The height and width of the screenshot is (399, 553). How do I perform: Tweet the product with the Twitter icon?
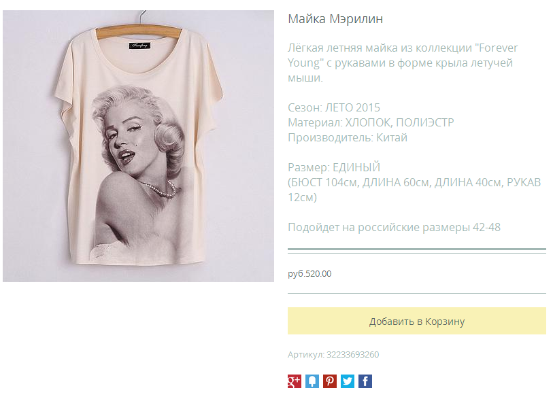pos(348,381)
